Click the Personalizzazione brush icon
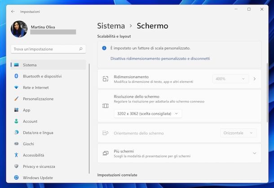 pyautogui.click(x=16, y=99)
